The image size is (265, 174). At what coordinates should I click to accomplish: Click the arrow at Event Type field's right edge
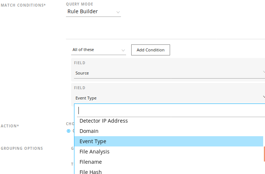coord(264,97)
